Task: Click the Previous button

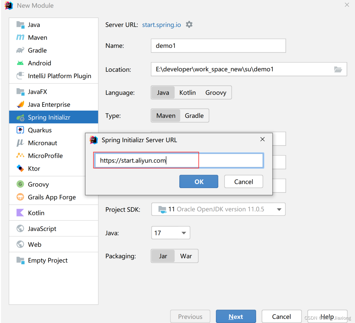Action: 190,316
